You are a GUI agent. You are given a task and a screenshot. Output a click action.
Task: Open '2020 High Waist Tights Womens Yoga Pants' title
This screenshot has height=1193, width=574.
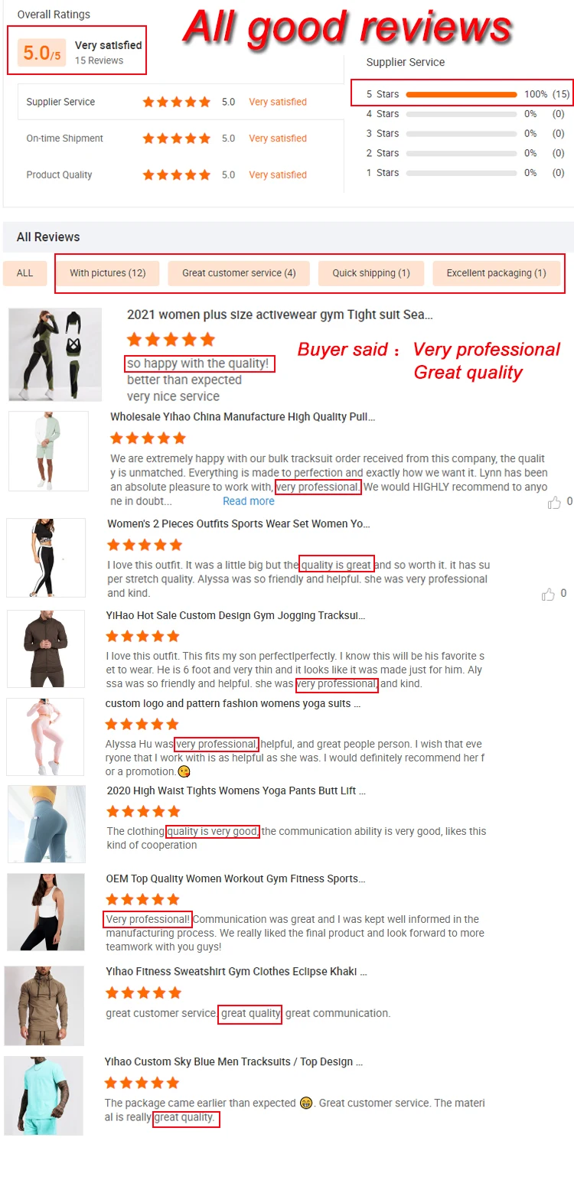(x=236, y=790)
